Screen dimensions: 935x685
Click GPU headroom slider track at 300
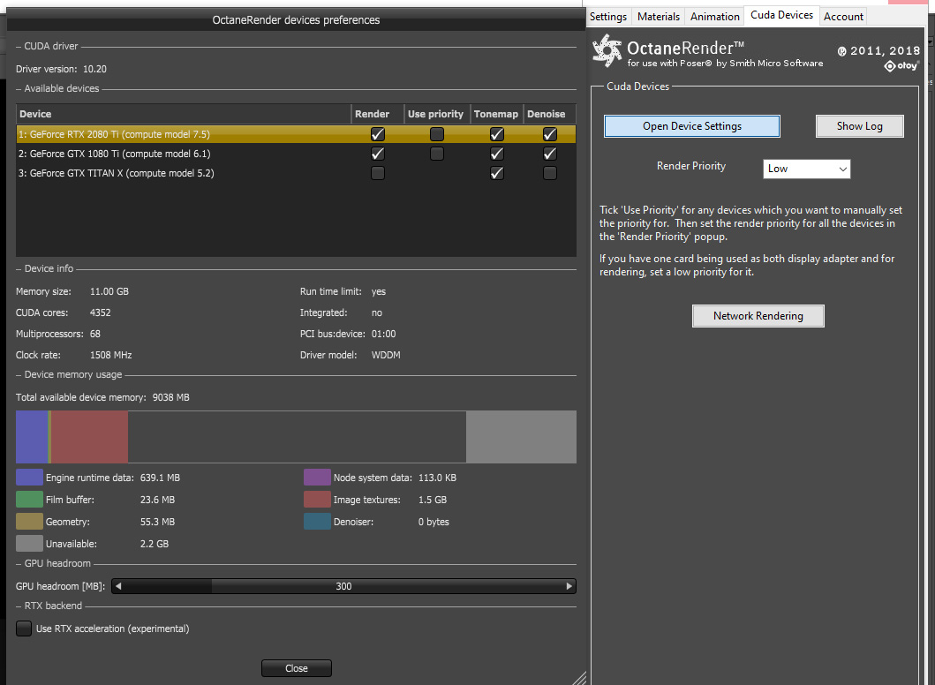[343, 586]
